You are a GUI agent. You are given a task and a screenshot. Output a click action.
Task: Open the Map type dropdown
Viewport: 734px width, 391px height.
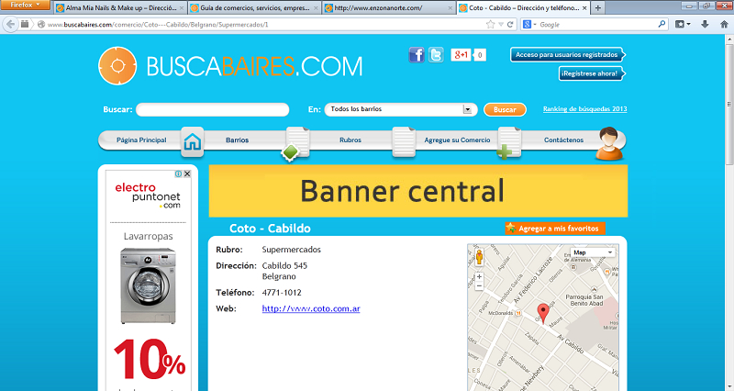(x=592, y=252)
